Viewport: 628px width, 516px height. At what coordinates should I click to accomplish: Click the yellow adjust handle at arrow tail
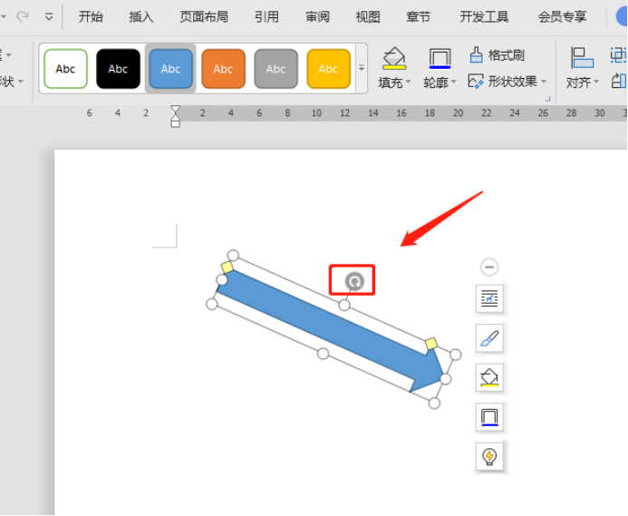pyautogui.click(x=227, y=268)
